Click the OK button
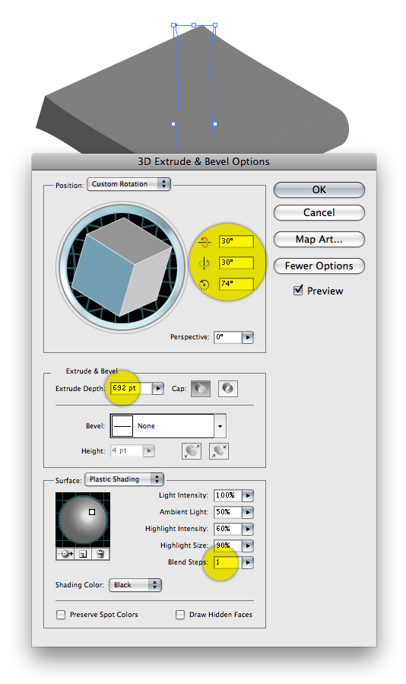Viewport: 406px width, 684px height. [319, 189]
